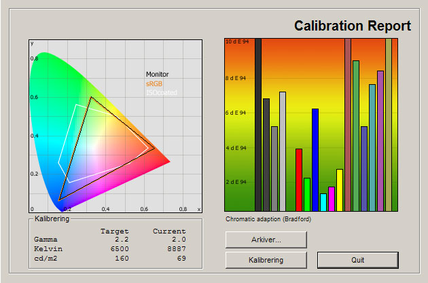
Task: Select the black bar in dE chart
Action: pyautogui.click(x=258, y=125)
